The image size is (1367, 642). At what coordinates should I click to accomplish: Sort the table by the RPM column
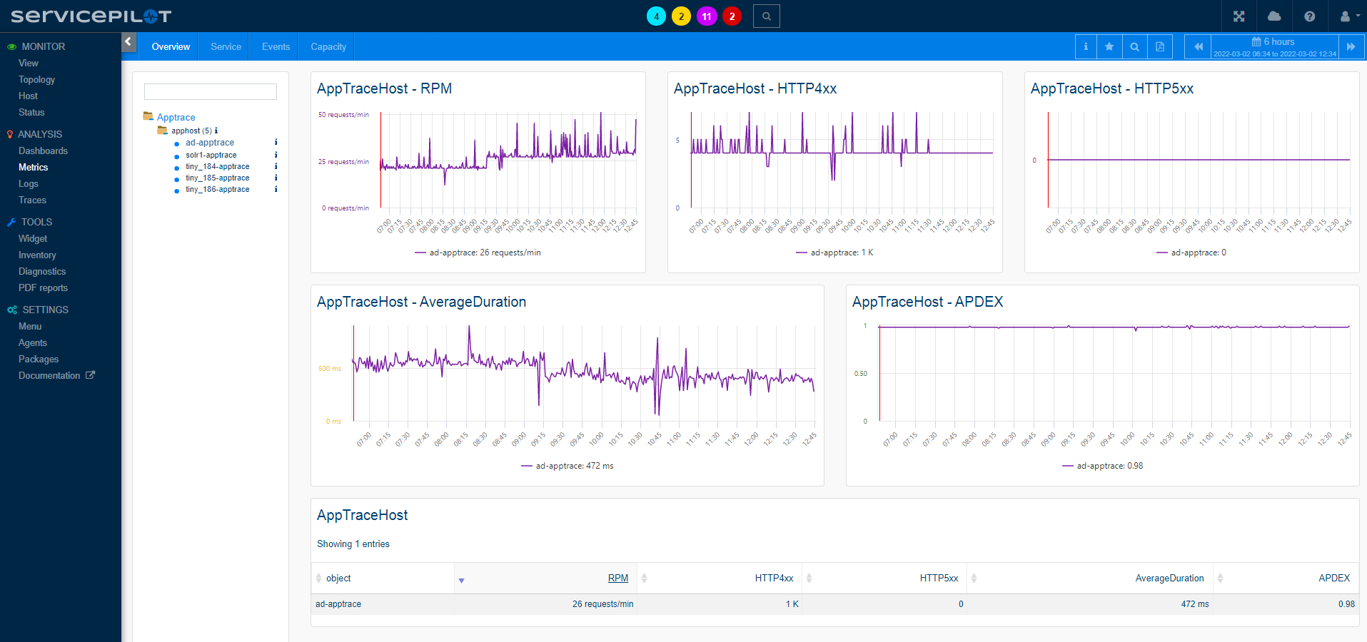[x=618, y=578]
